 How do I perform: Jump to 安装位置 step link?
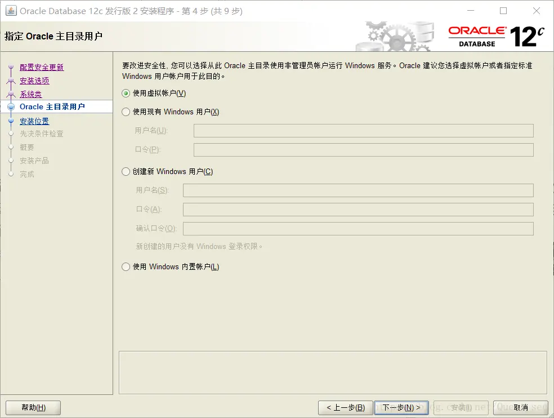coord(35,121)
